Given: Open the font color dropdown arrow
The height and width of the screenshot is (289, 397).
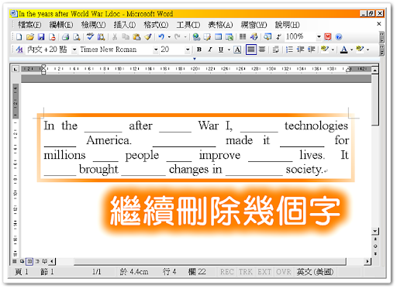Looking at the screenshot, I should pos(351,50).
